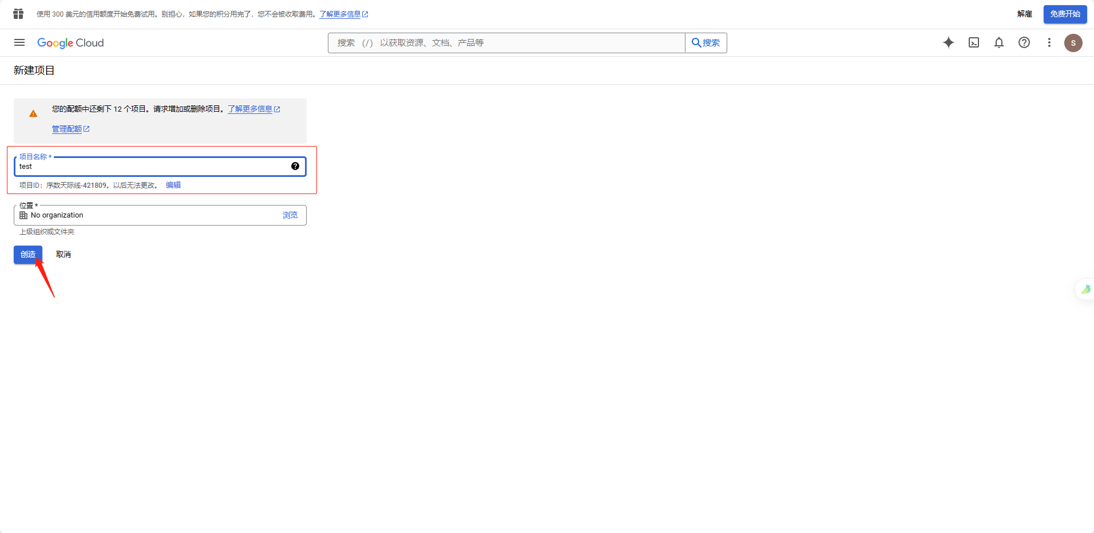Click the 搜索 search button
Image resolution: width=1094 pixels, height=533 pixels.
click(x=706, y=43)
